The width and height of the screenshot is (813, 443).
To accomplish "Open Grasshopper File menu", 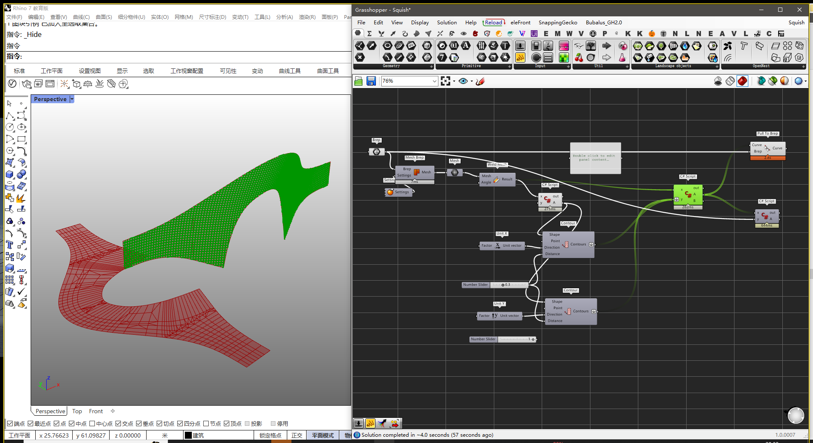I will click(x=361, y=22).
